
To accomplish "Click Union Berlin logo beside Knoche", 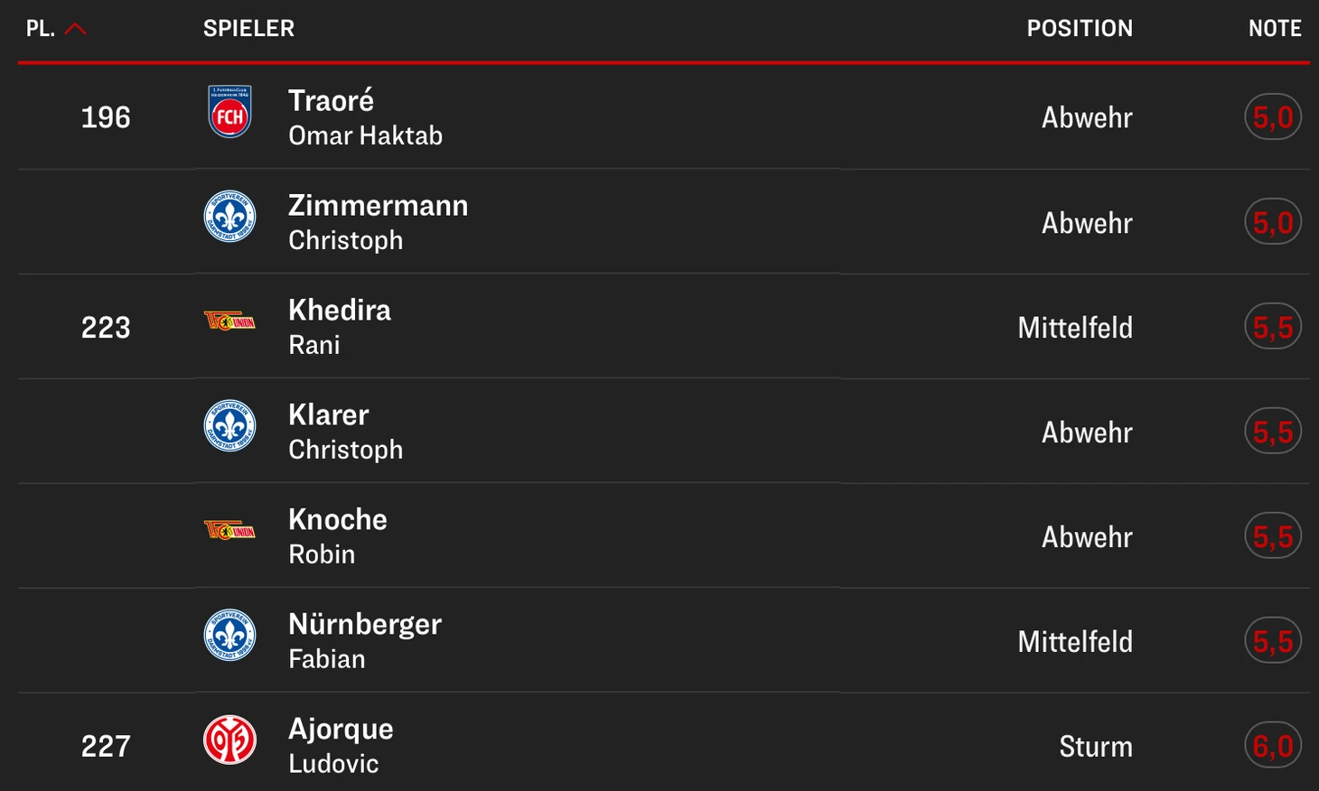I will coord(229,531).
